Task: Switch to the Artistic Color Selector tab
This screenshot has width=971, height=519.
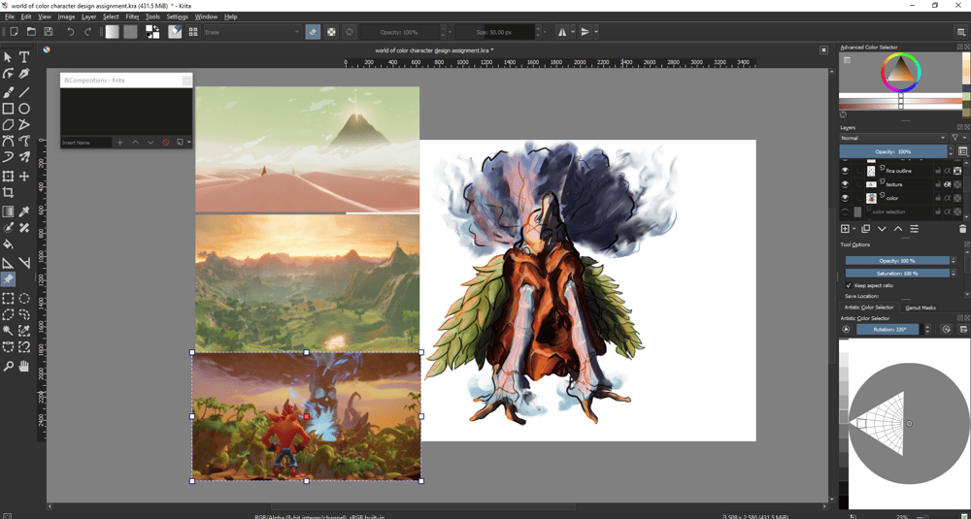Action: coord(869,308)
